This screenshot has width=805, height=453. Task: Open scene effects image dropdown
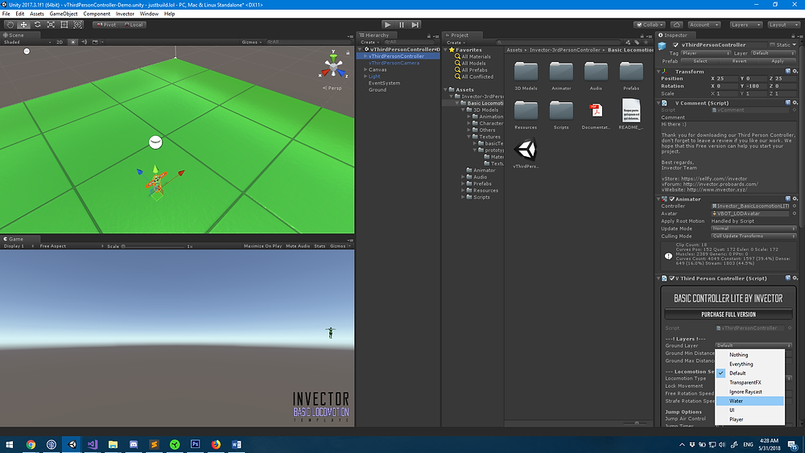coord(97,42)
